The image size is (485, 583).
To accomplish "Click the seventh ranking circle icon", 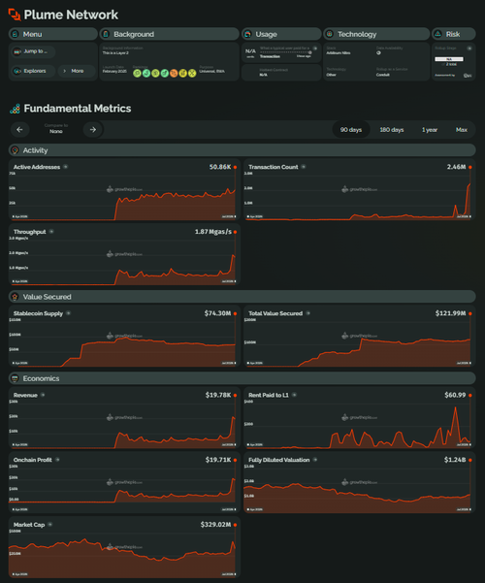I will (192, 74).
